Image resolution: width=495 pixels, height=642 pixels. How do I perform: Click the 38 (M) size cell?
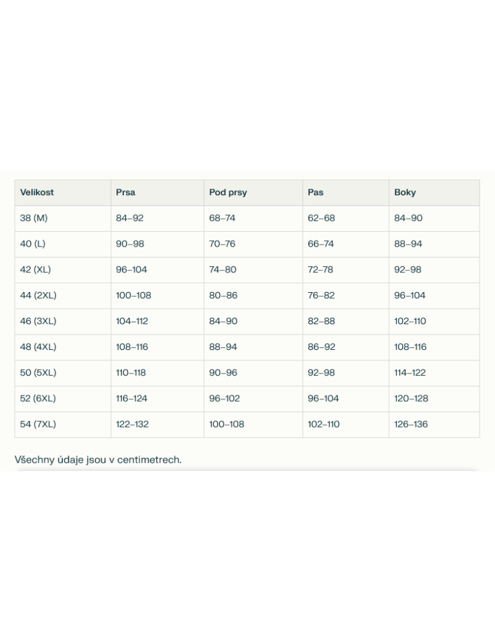34,218
